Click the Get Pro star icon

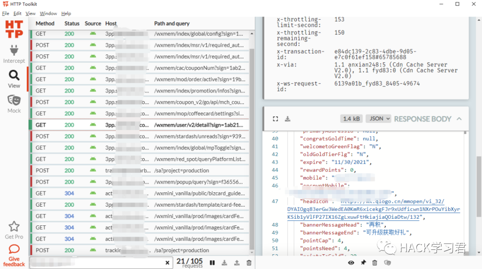14,226
